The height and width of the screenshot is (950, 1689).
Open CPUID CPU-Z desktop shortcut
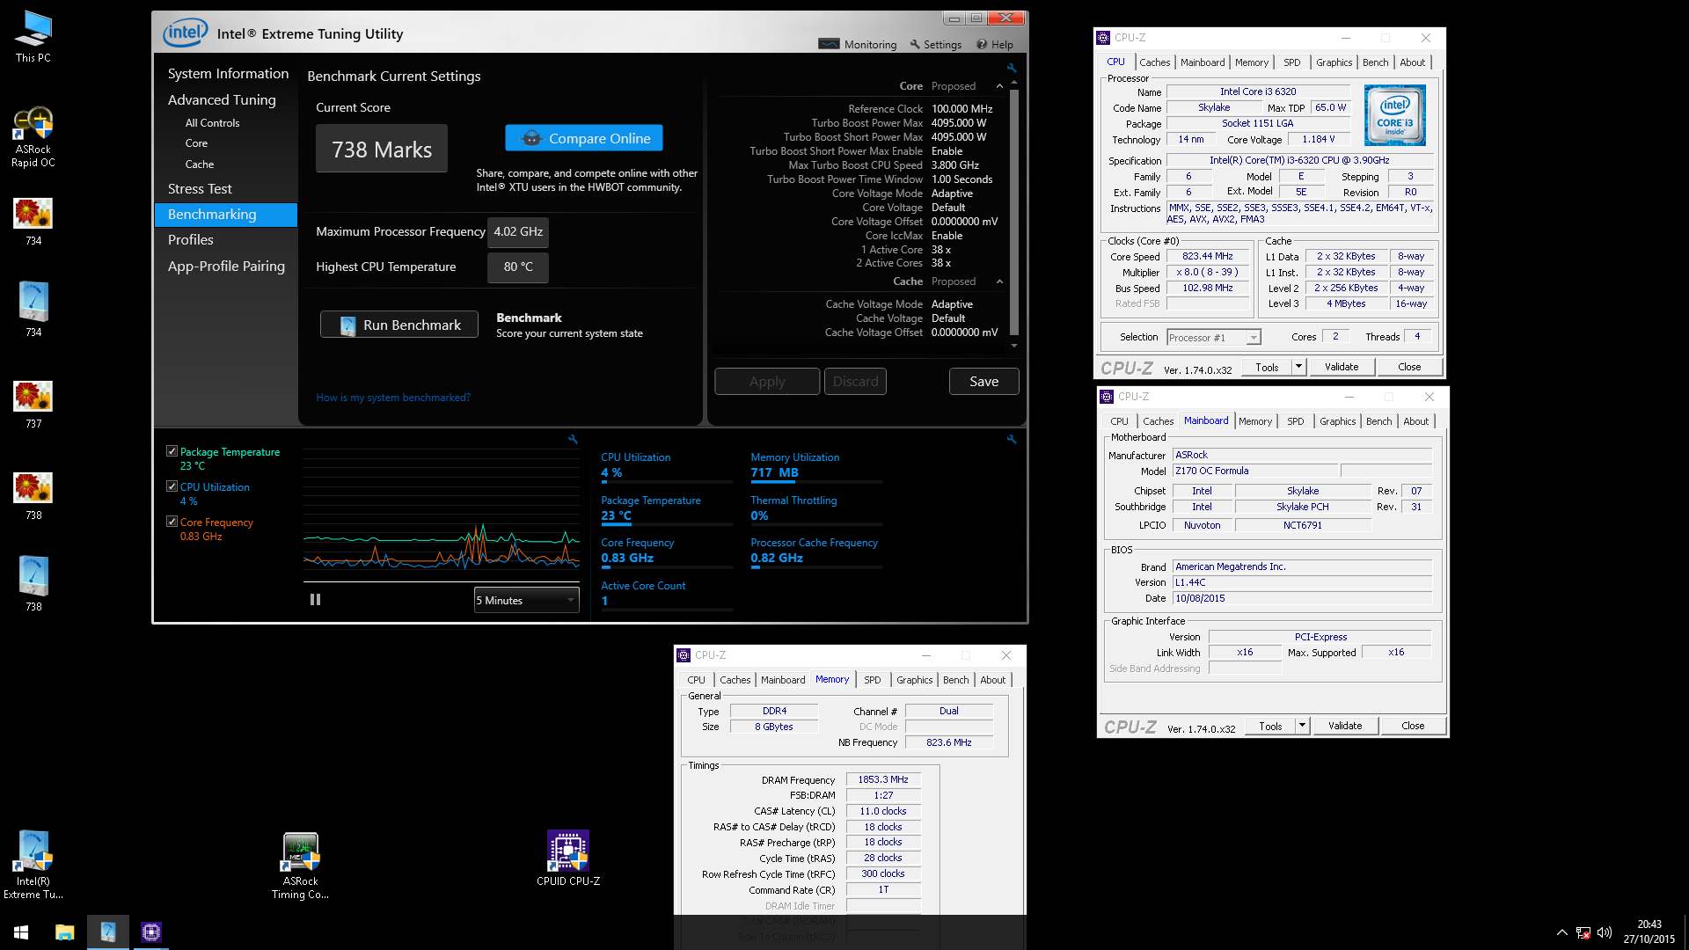(568, 858)
